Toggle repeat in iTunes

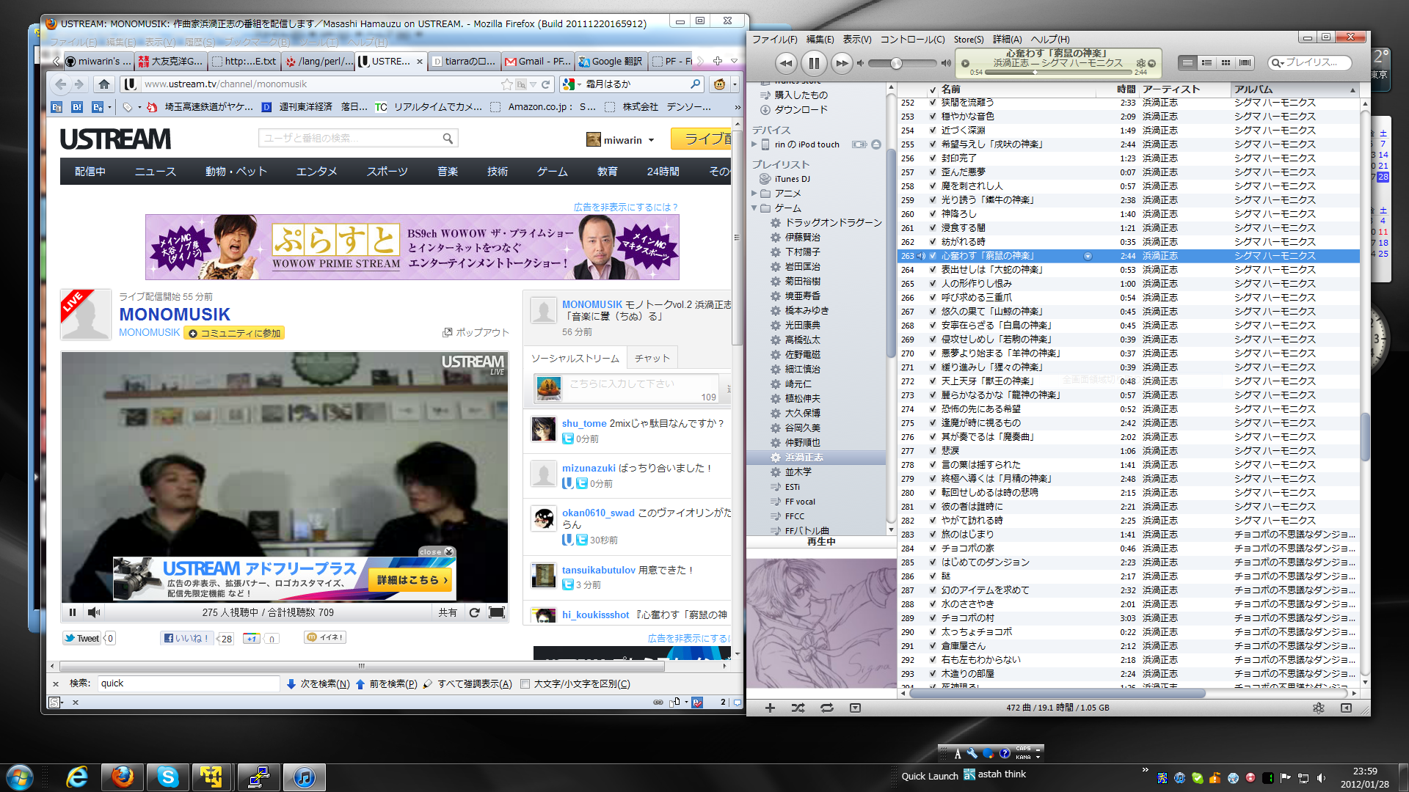click(827, 708)
